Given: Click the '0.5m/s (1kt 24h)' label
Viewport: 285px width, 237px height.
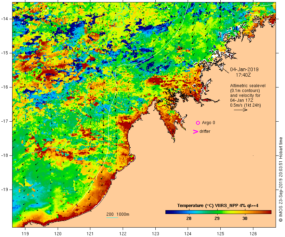Looking at the screenshot, I should click(245, 105).
